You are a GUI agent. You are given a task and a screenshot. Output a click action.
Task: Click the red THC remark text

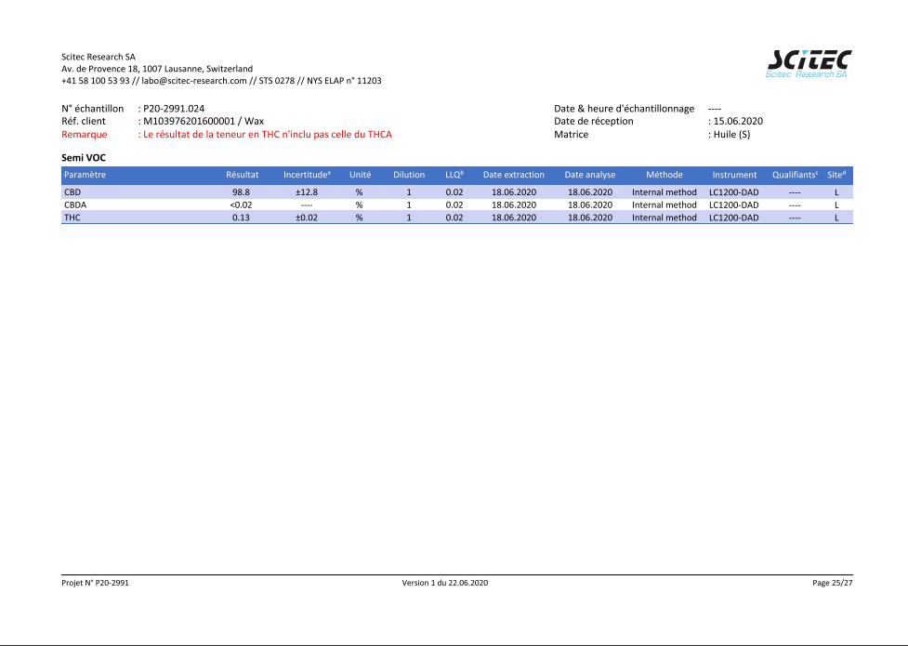tap(267, 135)
